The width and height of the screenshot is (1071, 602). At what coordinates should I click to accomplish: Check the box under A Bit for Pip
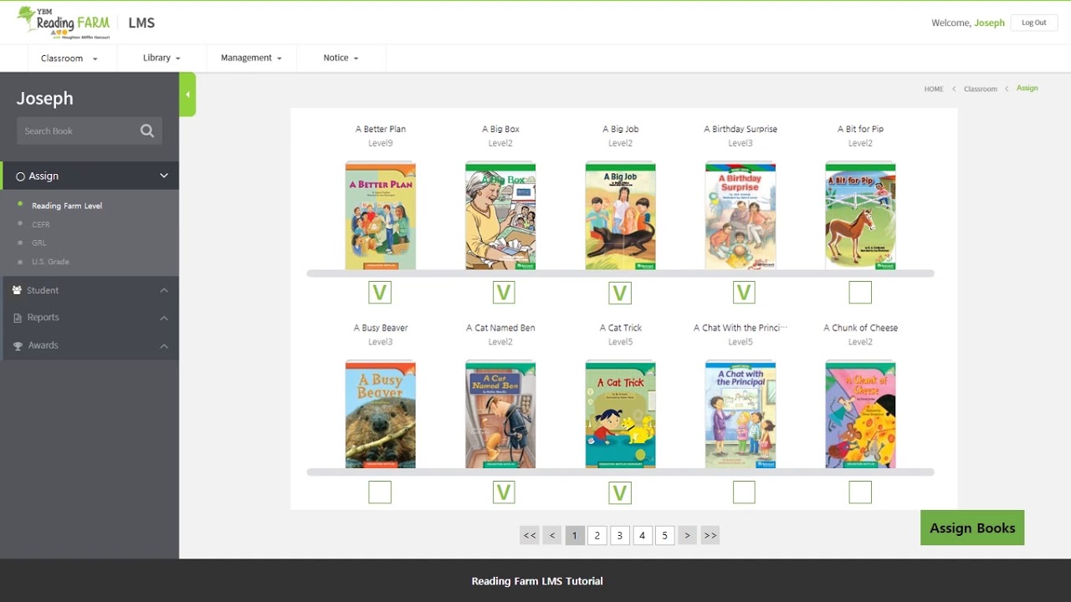(860, 293)
